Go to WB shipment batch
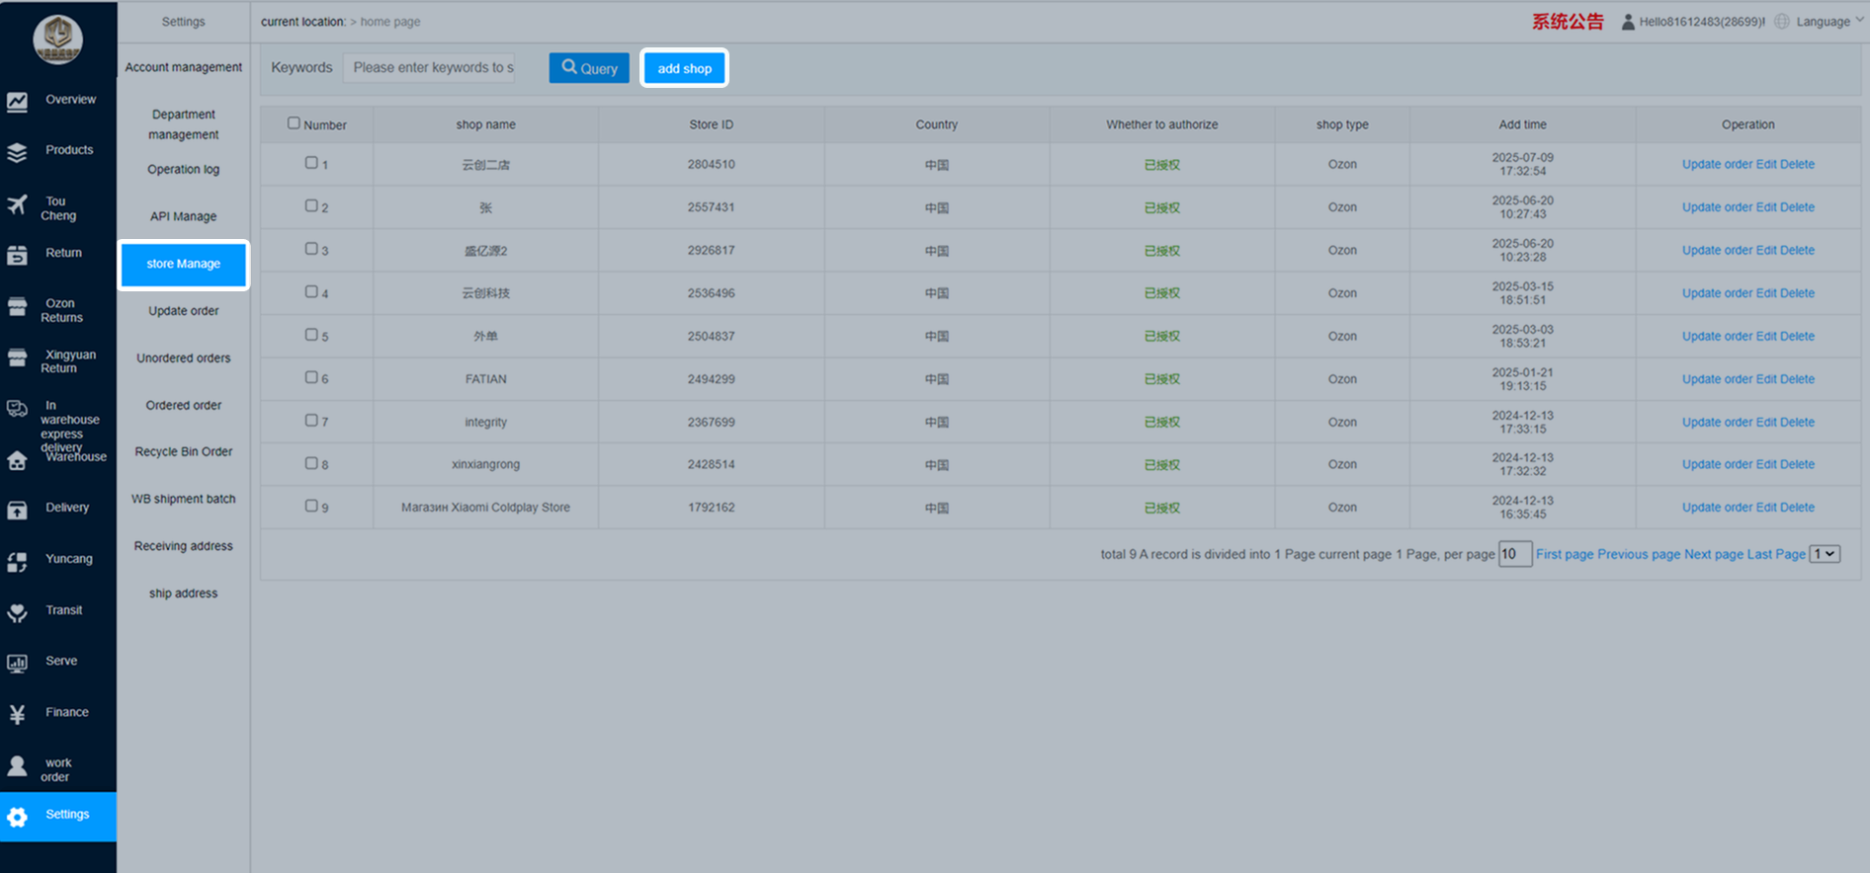 tap(183, 500)
